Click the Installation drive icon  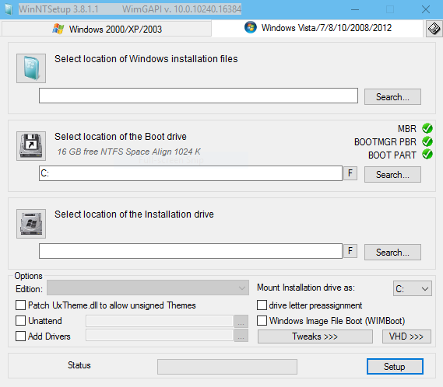31,223
